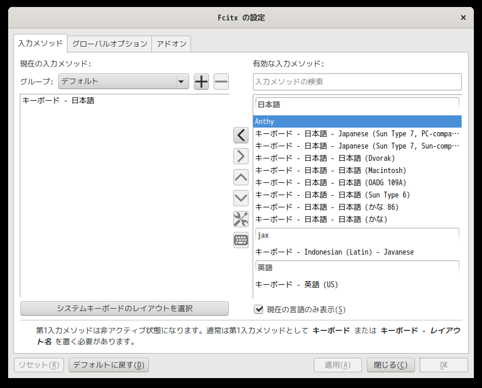
Task: Click the right arrow remove-method button
Action: point(241,156)
